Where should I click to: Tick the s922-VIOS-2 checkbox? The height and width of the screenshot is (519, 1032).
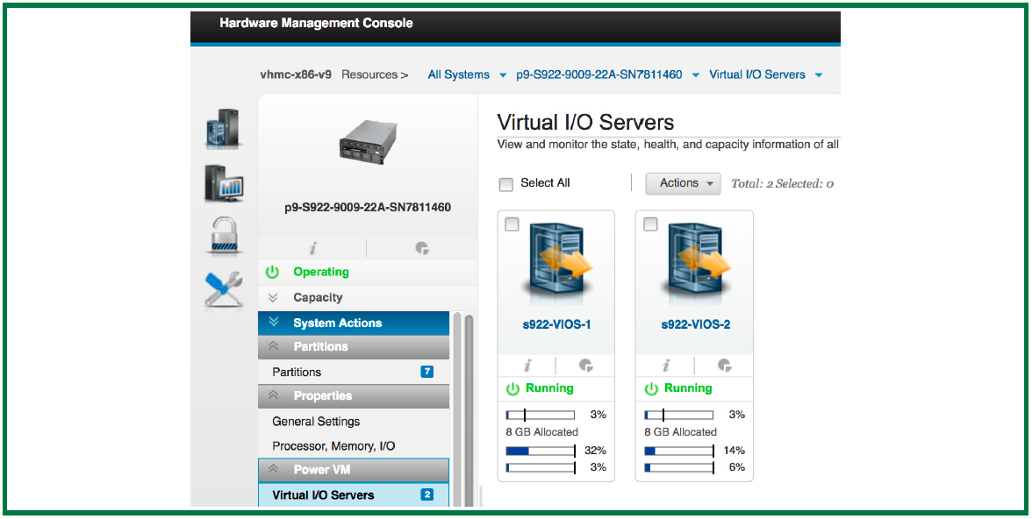click(650, 224)
